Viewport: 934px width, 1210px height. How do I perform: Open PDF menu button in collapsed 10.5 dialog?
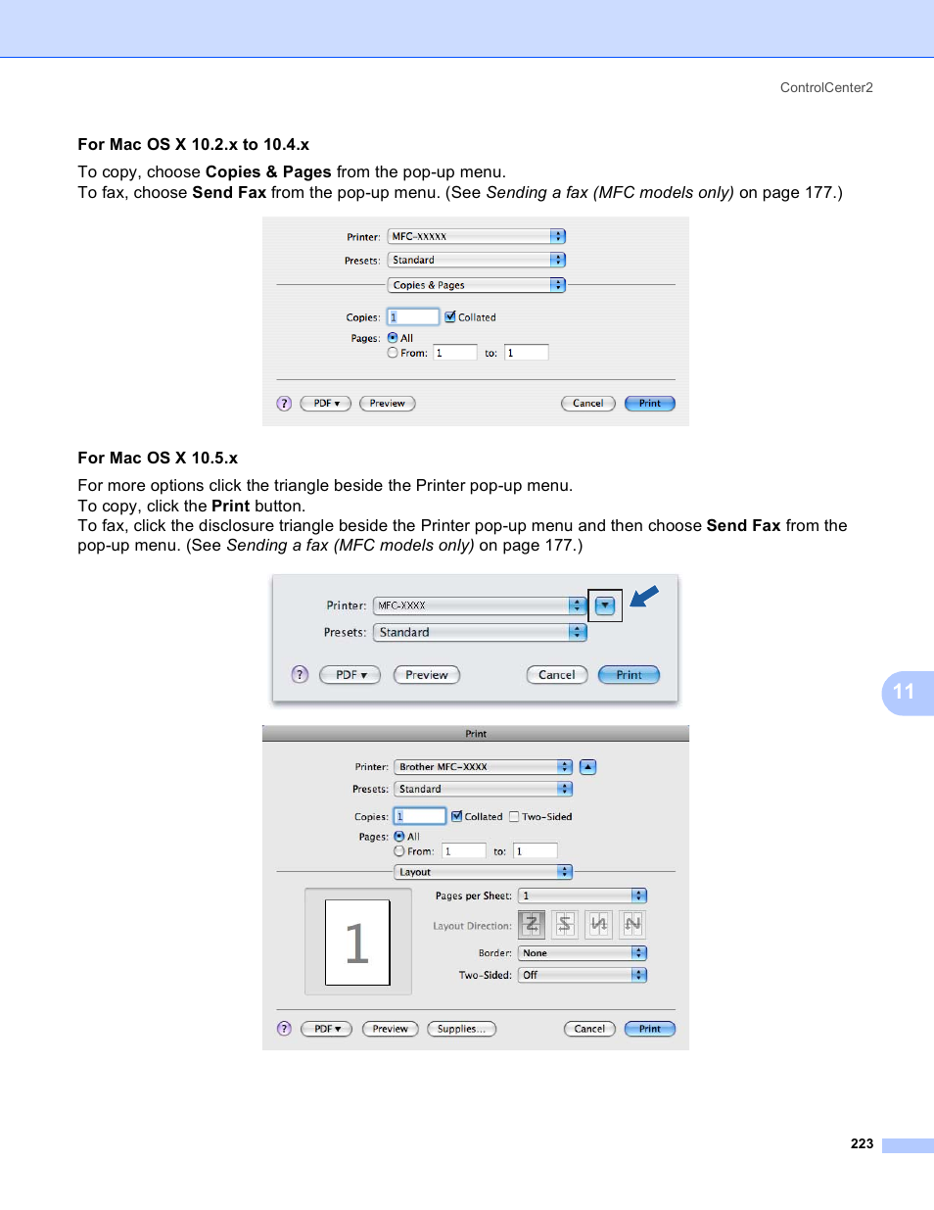pyautogui.click(x=350, y=675)
